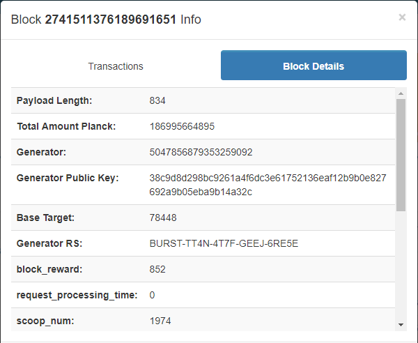
Task: Click the Generator RS label
Action: pyautogui.click(x=49, y=243)
